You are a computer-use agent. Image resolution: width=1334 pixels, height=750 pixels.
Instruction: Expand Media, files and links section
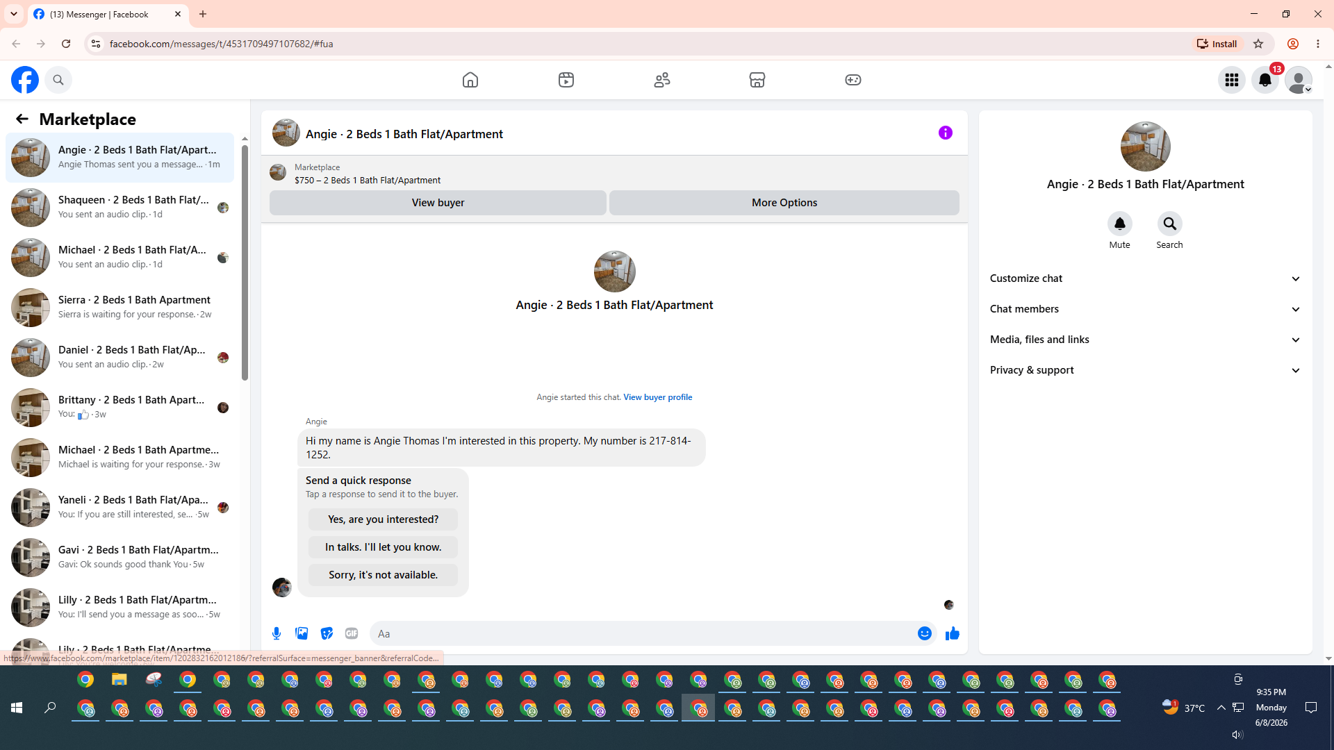point(1145,340)
